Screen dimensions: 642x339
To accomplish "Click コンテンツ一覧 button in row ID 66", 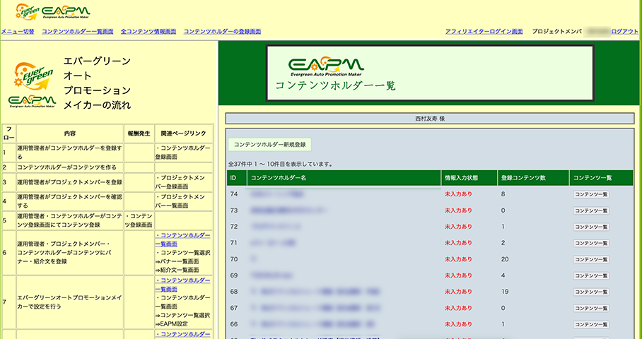I will click(x=591, y=324).
